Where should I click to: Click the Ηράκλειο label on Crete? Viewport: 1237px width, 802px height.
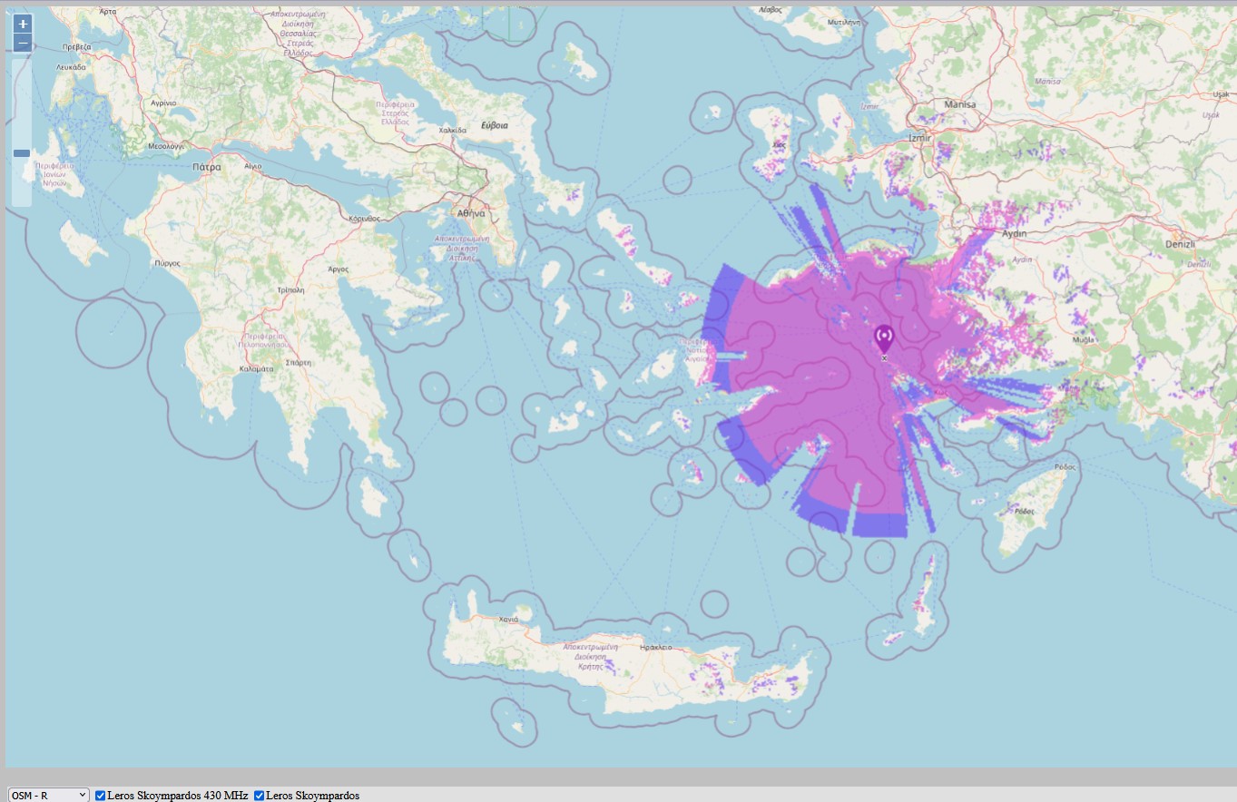point(655,648)
